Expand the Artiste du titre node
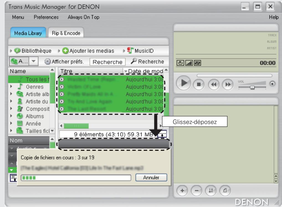Viewport: 282px width, 207px height. coord(11,101)
